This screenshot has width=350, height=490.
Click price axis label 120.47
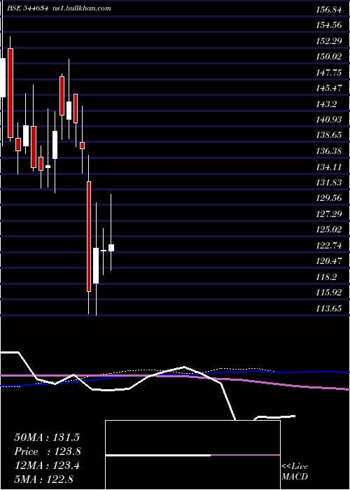(x=329, y=261)
